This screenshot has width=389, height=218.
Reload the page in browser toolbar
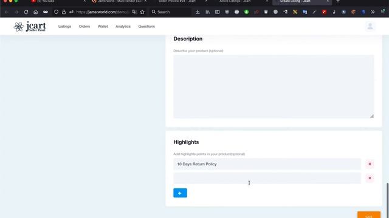(26, 12)
